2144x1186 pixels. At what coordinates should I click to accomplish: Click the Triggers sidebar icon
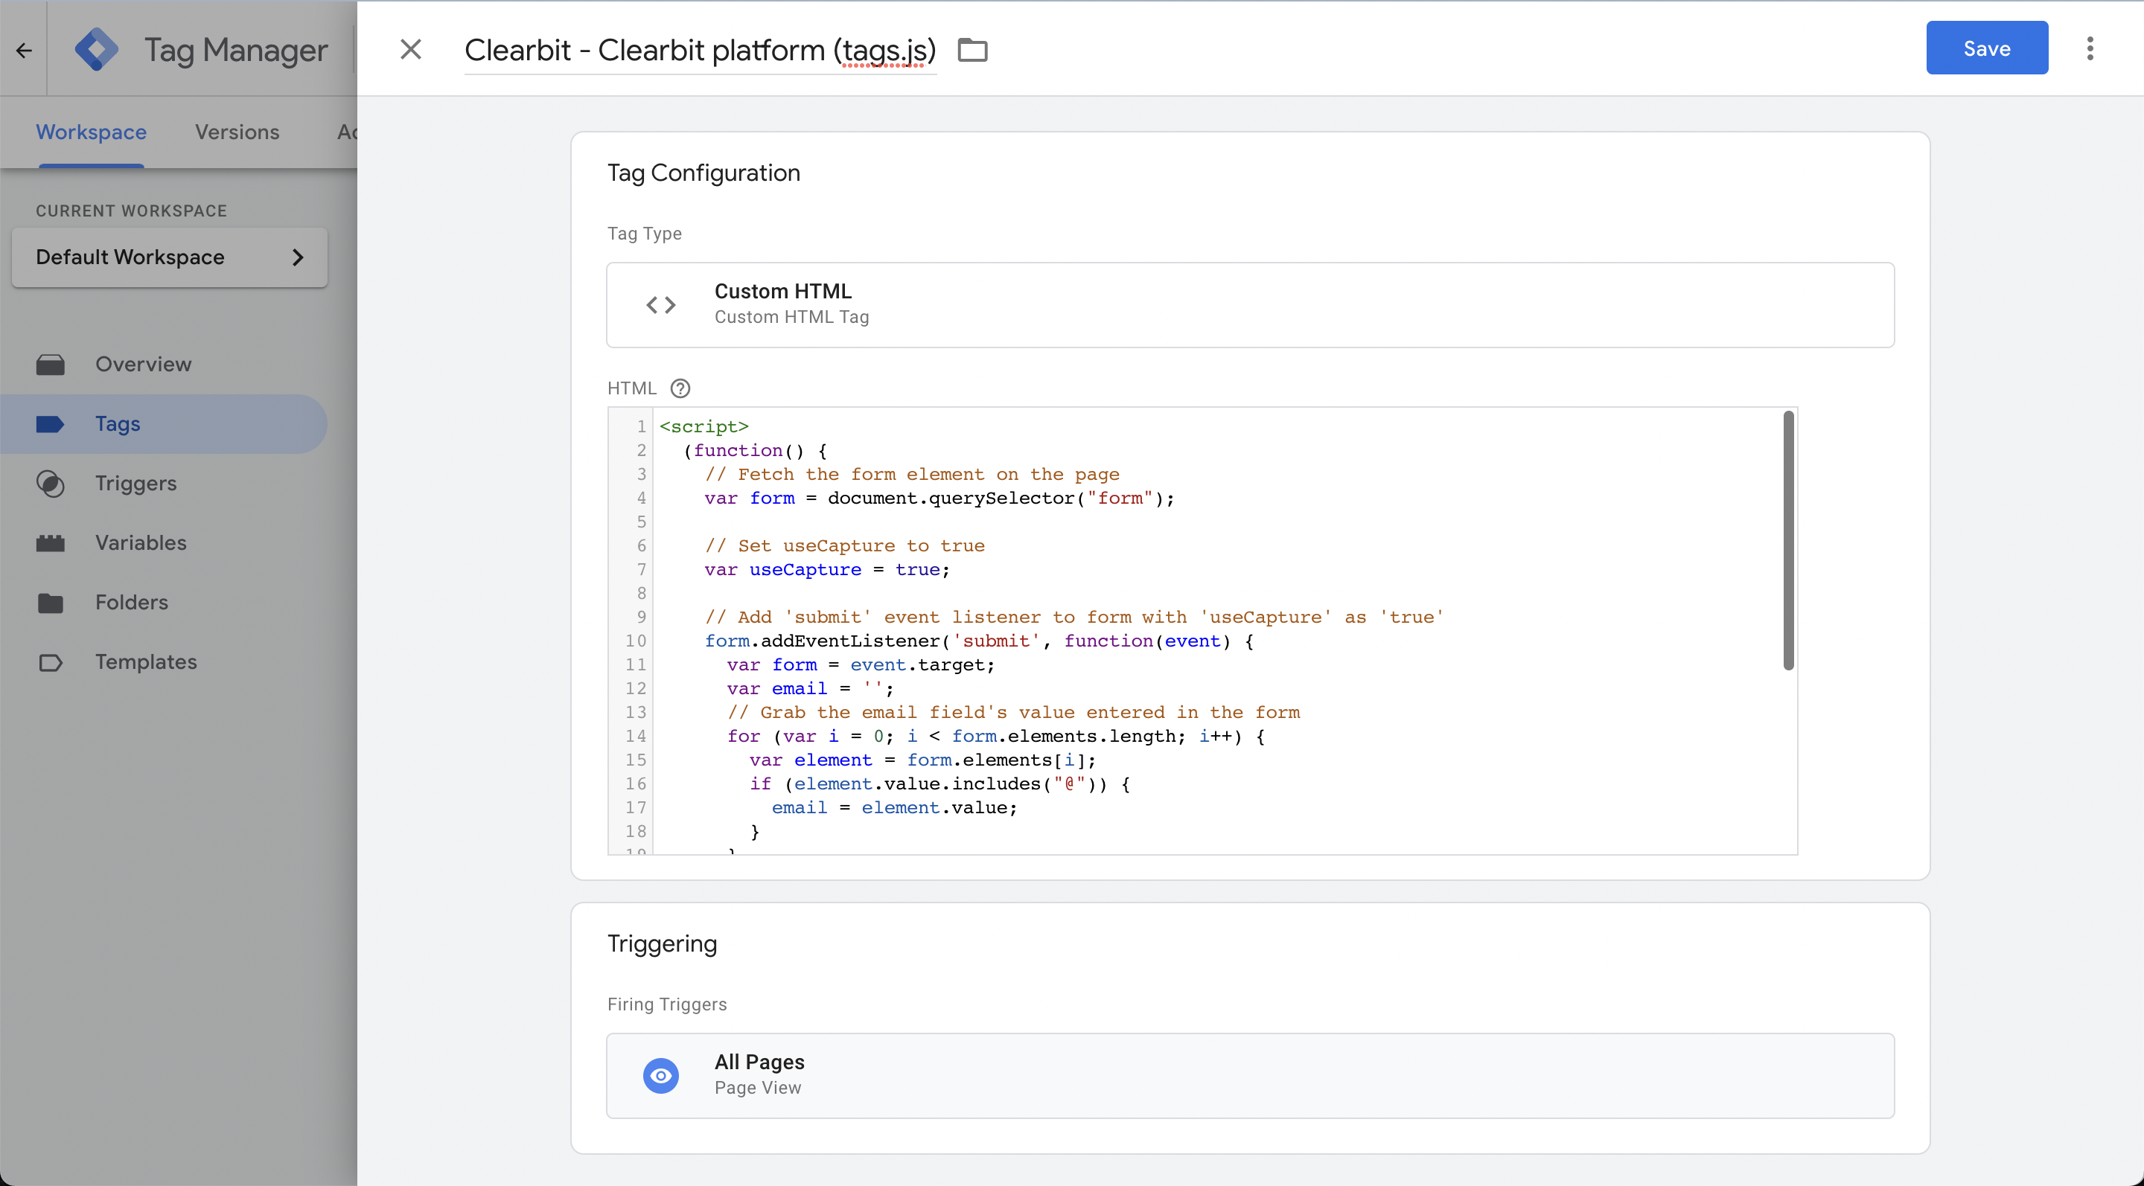[51, 483]
